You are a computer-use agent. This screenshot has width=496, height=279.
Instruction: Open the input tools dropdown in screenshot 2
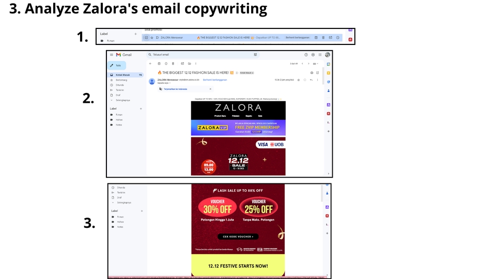coord(316,64)
